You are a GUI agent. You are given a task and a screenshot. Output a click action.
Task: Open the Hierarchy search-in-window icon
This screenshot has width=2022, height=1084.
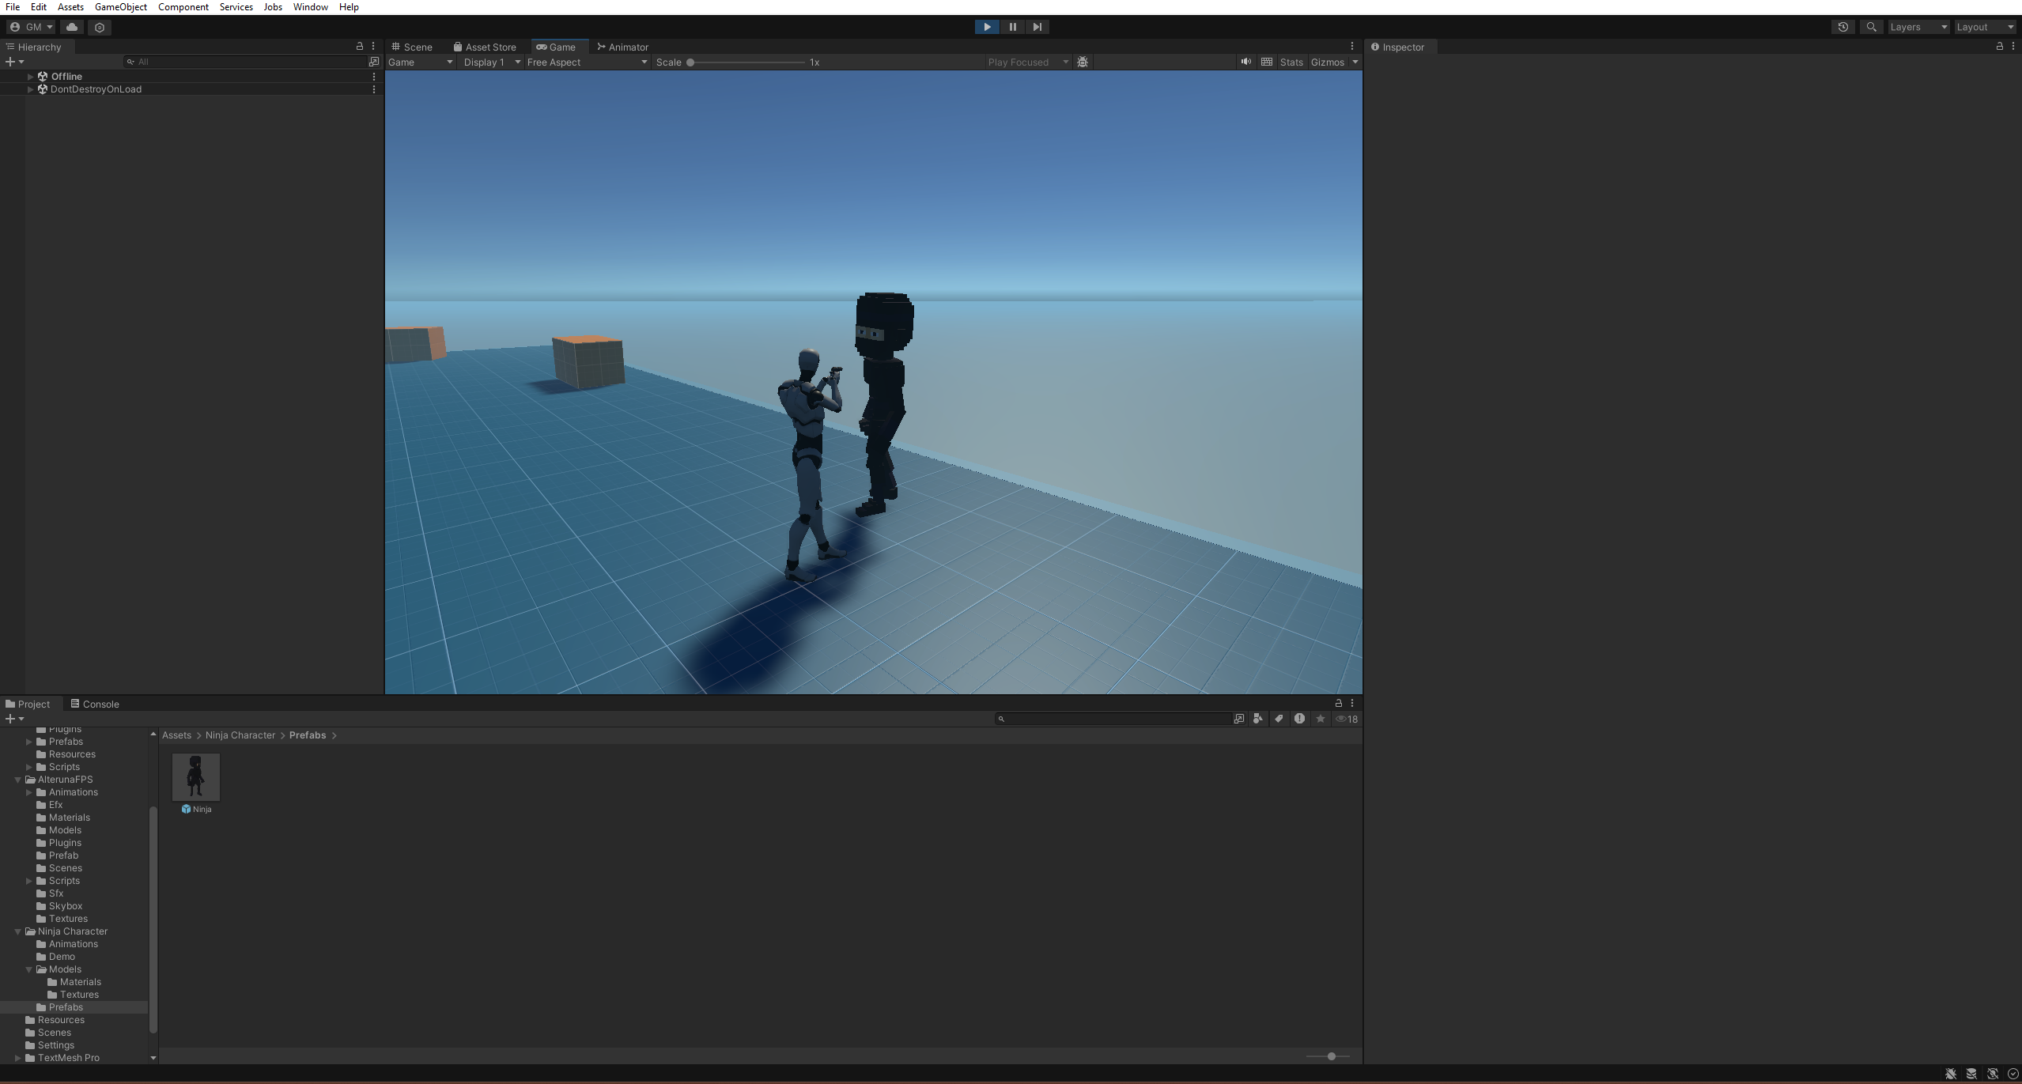click(374, 62)
